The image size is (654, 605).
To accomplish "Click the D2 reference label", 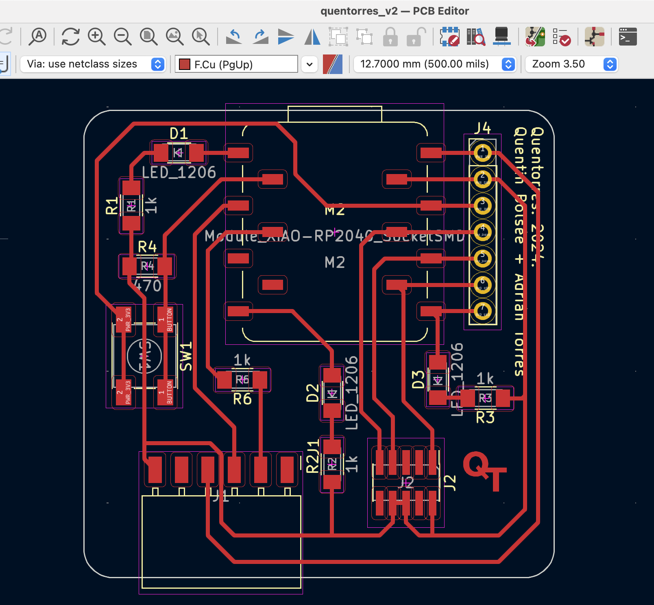I will click(x=312, y=393).
